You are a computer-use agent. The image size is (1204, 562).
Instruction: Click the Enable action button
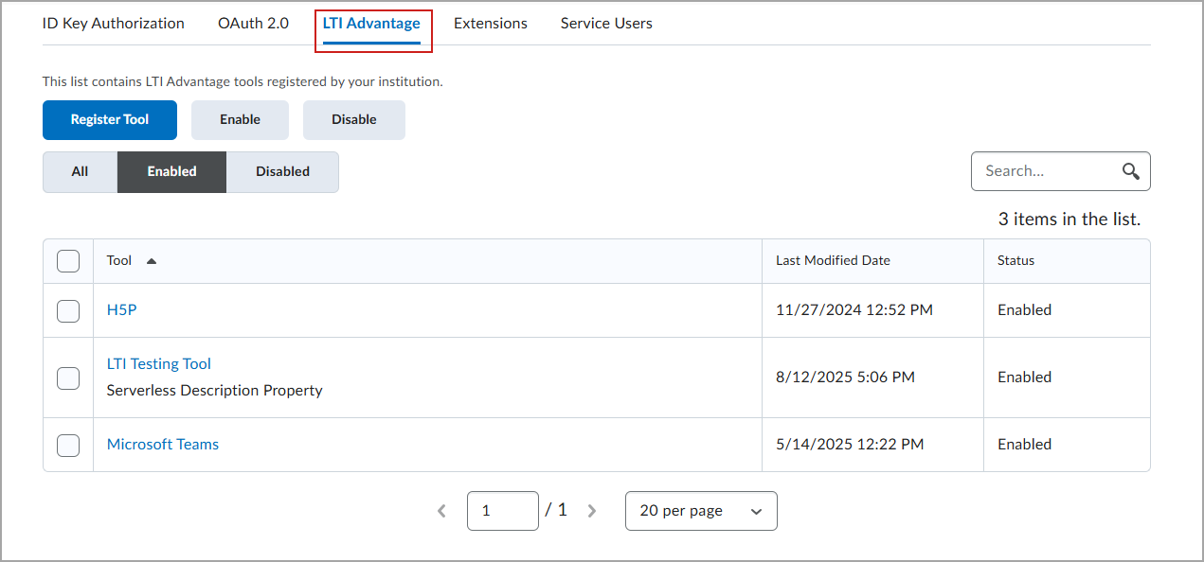click(x=240, y=120)
